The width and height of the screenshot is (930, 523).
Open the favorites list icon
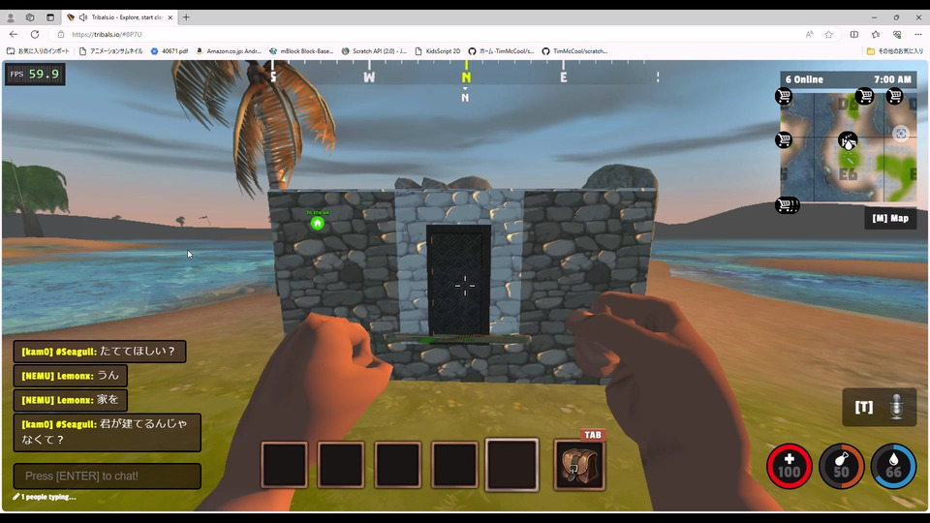pyautogui.click(x=876, y=35)
